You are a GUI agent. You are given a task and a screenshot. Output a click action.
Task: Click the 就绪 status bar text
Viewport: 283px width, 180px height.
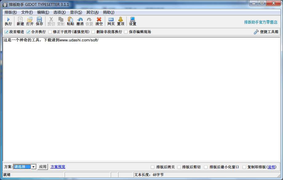point(7,174)
